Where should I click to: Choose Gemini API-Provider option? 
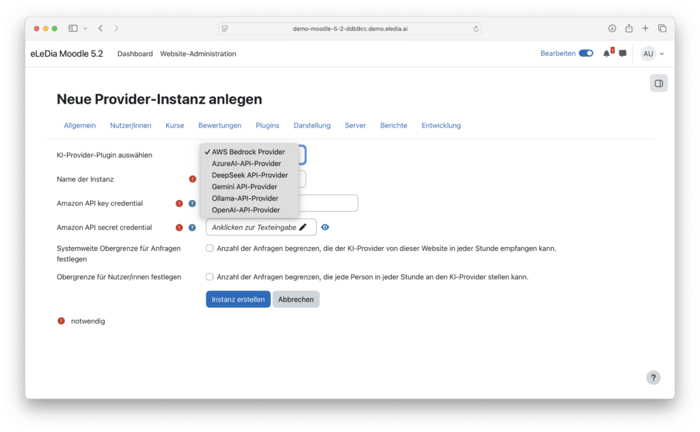[244, 187]
